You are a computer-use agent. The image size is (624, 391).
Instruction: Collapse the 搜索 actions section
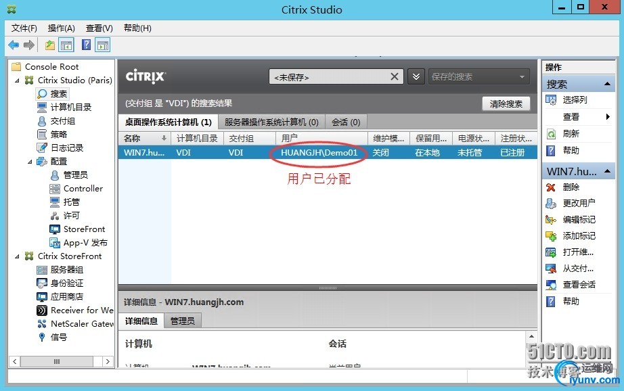coord(607,84)
